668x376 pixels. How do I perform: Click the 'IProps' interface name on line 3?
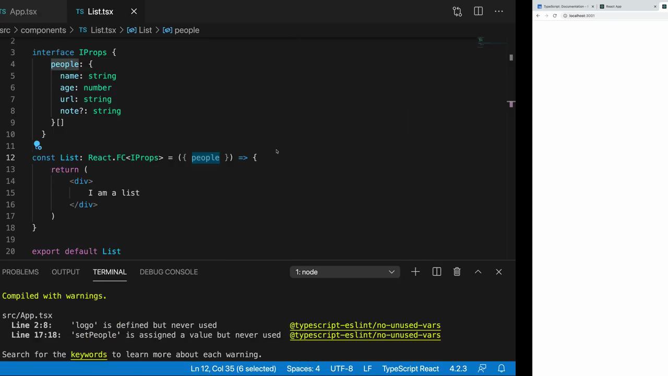[x=93, y=53]
